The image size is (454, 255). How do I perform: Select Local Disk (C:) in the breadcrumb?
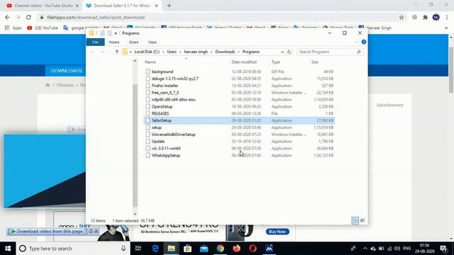(x=147, y=52)
